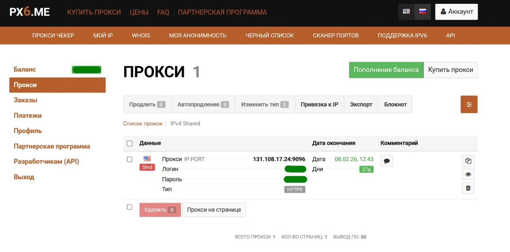Click the Пополнение баланса button

click(386, 70)
